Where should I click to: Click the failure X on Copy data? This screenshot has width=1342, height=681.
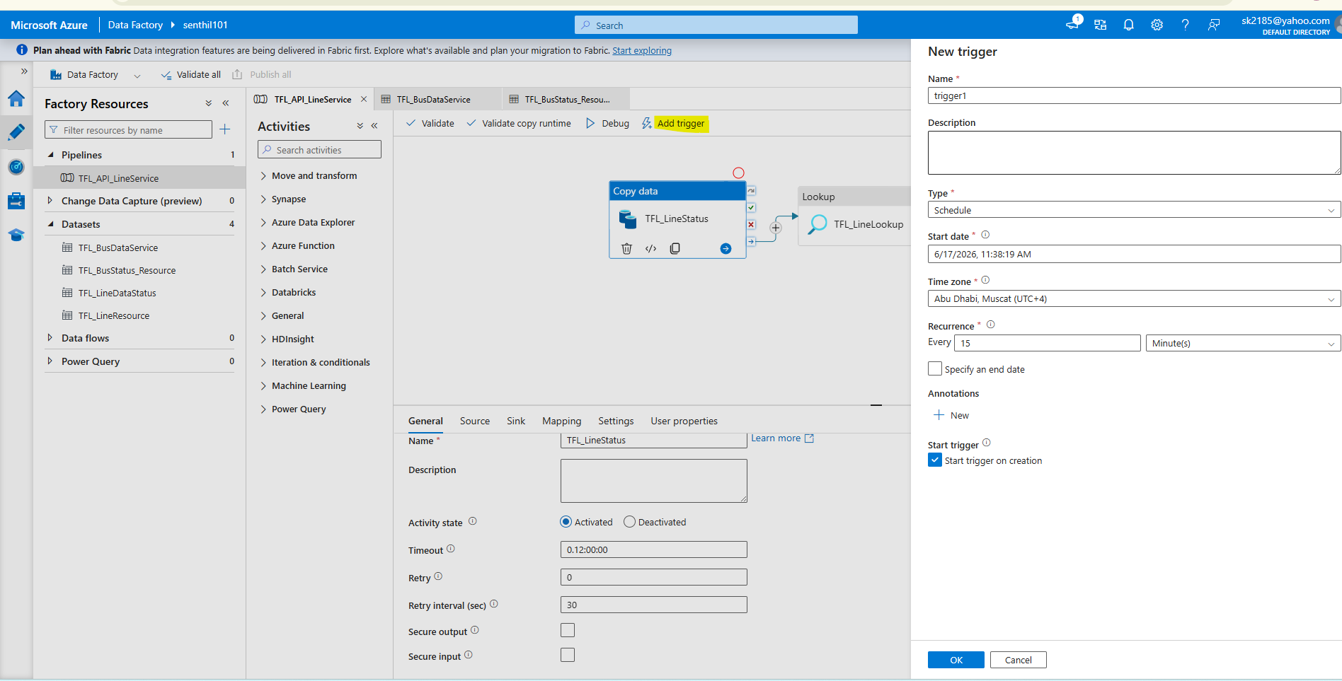751,225
